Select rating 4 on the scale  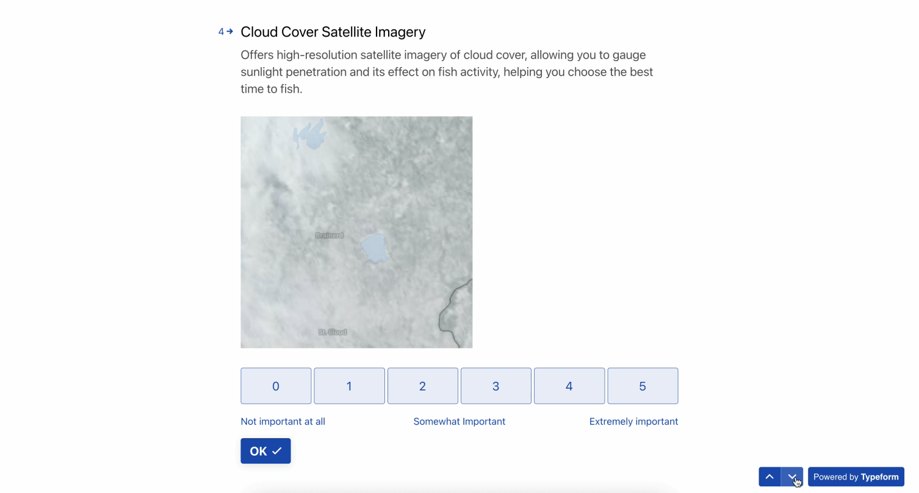[x=569, y=386]
